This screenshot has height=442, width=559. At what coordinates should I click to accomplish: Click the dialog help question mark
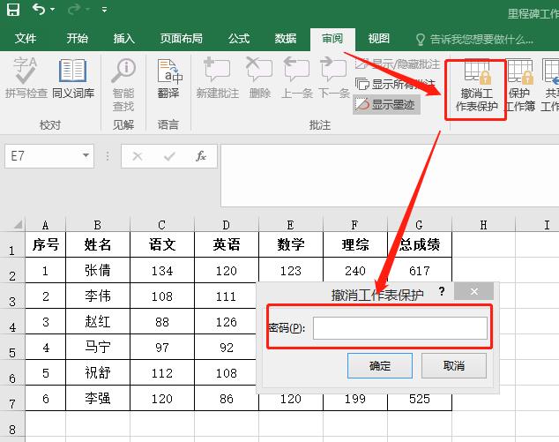[x=442, y=291]
